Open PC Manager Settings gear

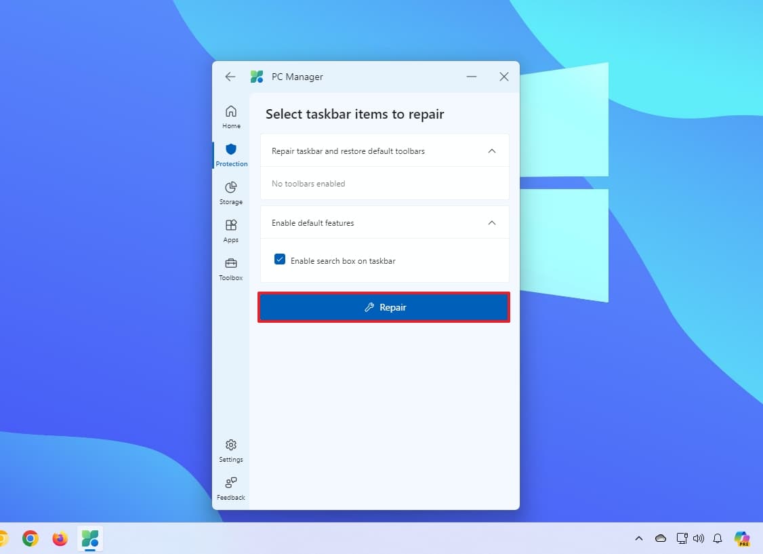pyautogui.click(x=231, y=450)
